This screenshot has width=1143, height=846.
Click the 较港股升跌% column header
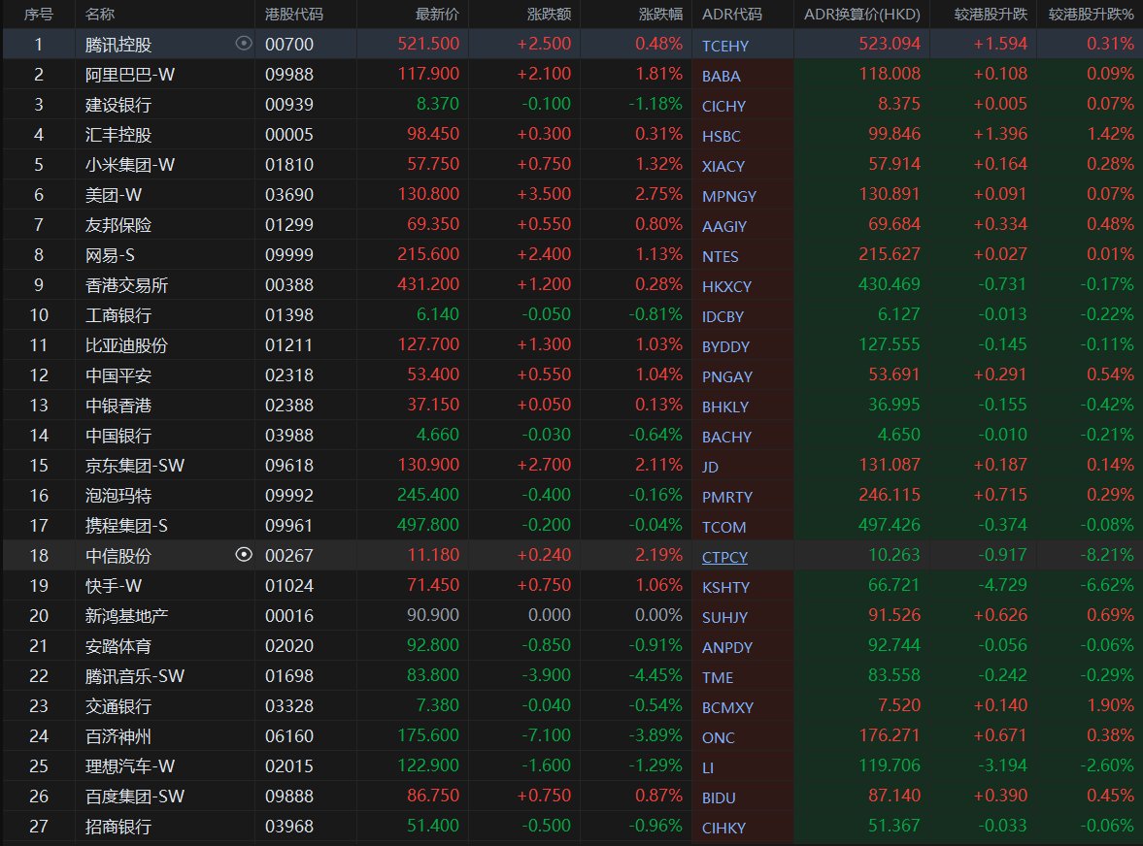[x=1091, y=15]
